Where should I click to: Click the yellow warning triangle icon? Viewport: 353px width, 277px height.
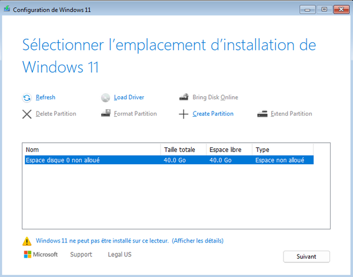click(x=26, y=241)
